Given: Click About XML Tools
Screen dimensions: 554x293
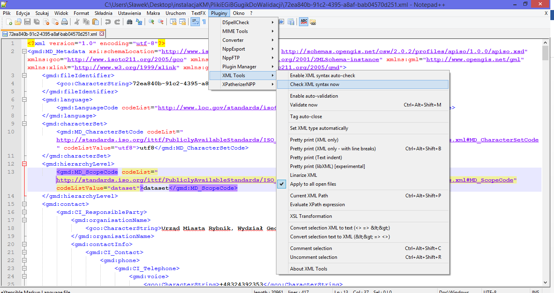Looking at the screenshot, I should pos(363,269).
